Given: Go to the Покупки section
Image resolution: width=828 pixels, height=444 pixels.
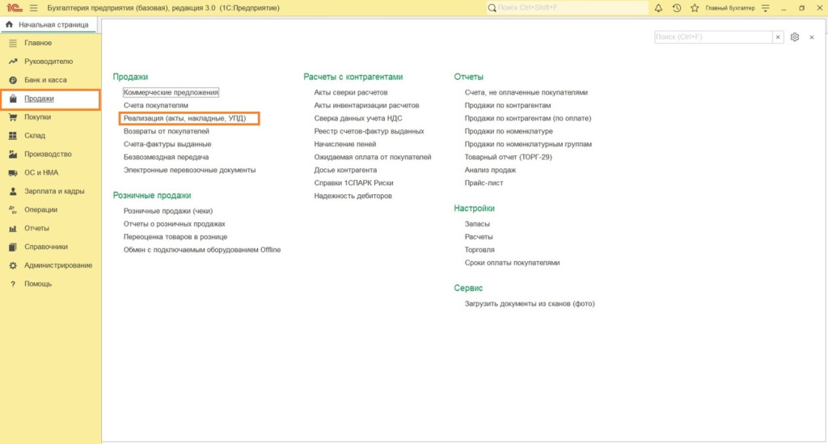Looking at the screenshot, I should tap(37, 117).
